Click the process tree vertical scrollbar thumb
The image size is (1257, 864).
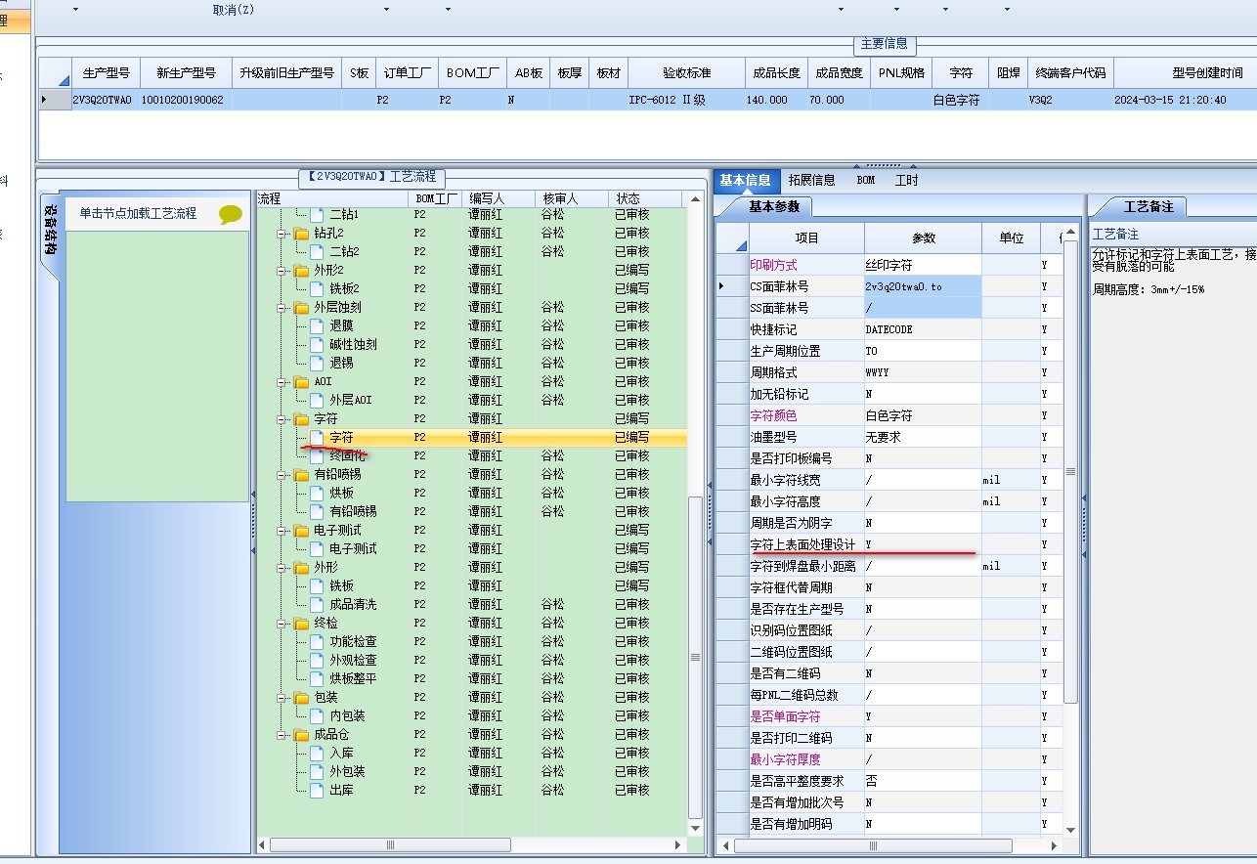point(695,657)
